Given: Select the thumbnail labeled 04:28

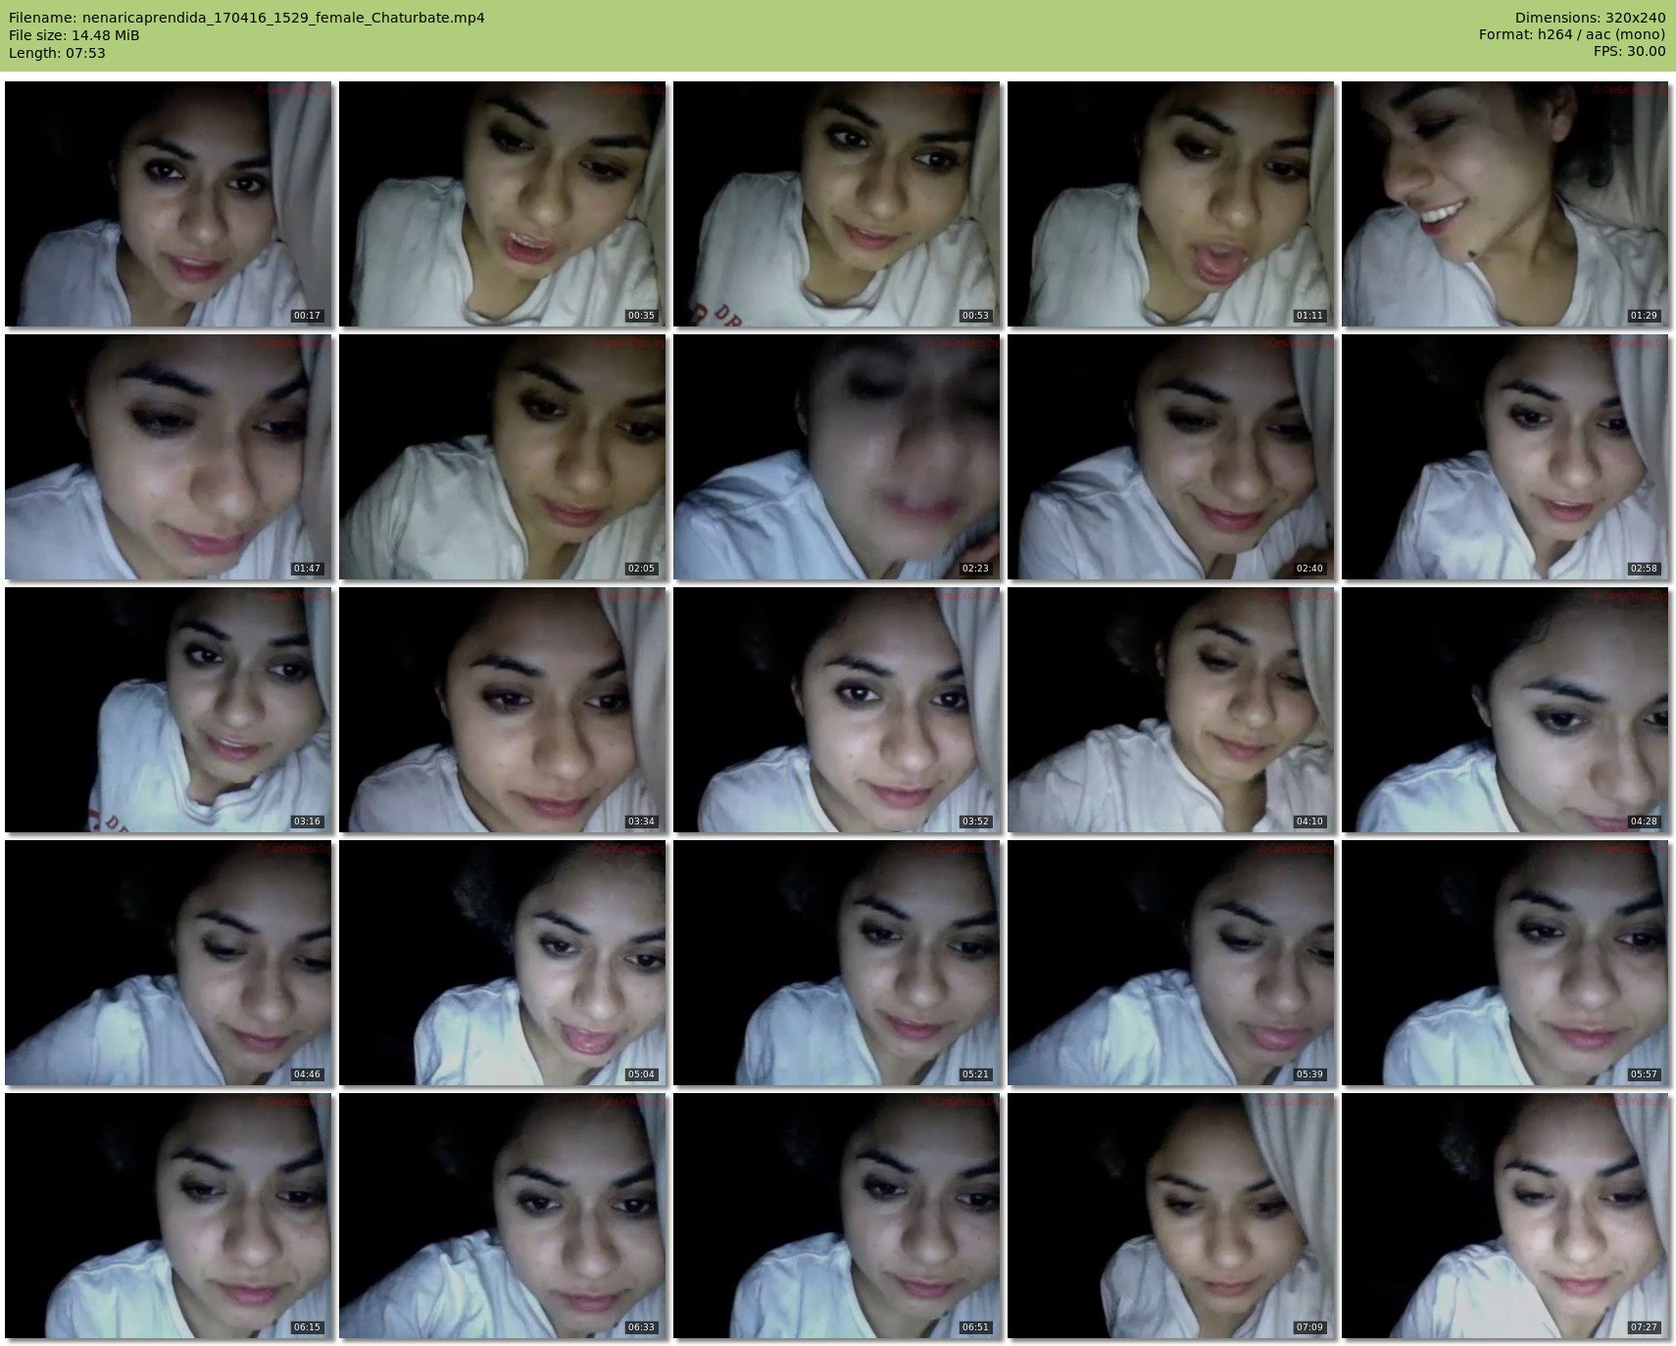Looking at the screenshot, I should [1505, 710].
